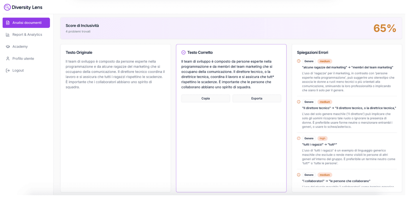Click the "4 problemi trovati" text
Screen dimensions: 406x197
78,31
